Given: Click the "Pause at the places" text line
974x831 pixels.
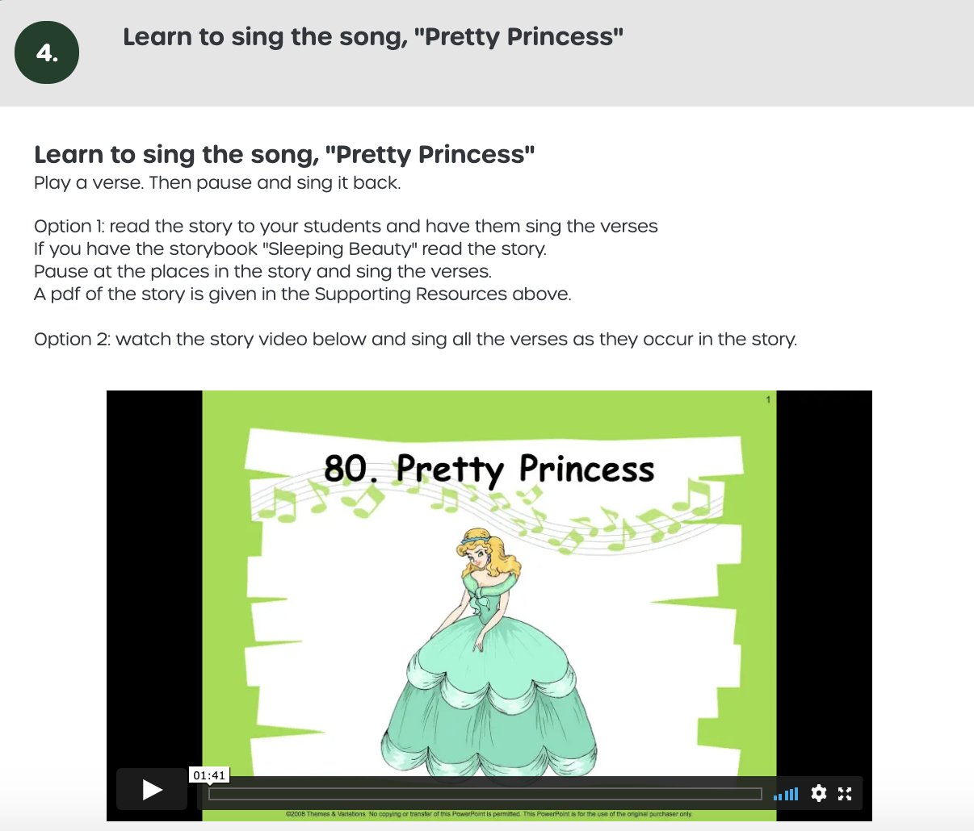Looking at the screenshot, I should [x=262, y=272].
